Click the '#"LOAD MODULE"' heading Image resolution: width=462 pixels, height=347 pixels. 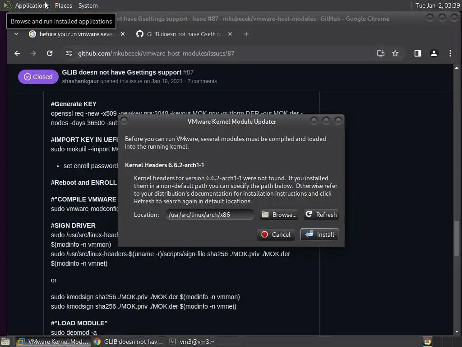pos(79,323)
